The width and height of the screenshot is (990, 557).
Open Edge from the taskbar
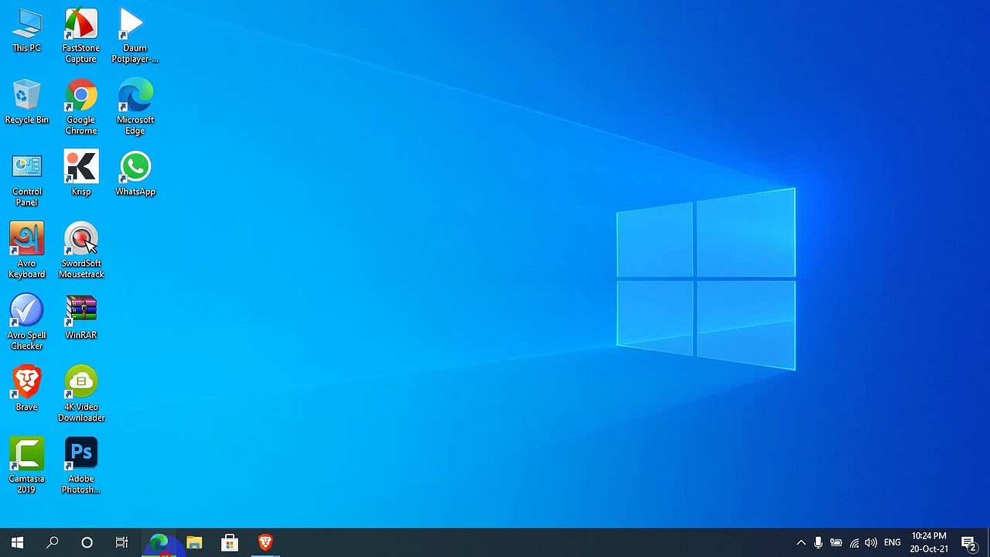point(159,542)
